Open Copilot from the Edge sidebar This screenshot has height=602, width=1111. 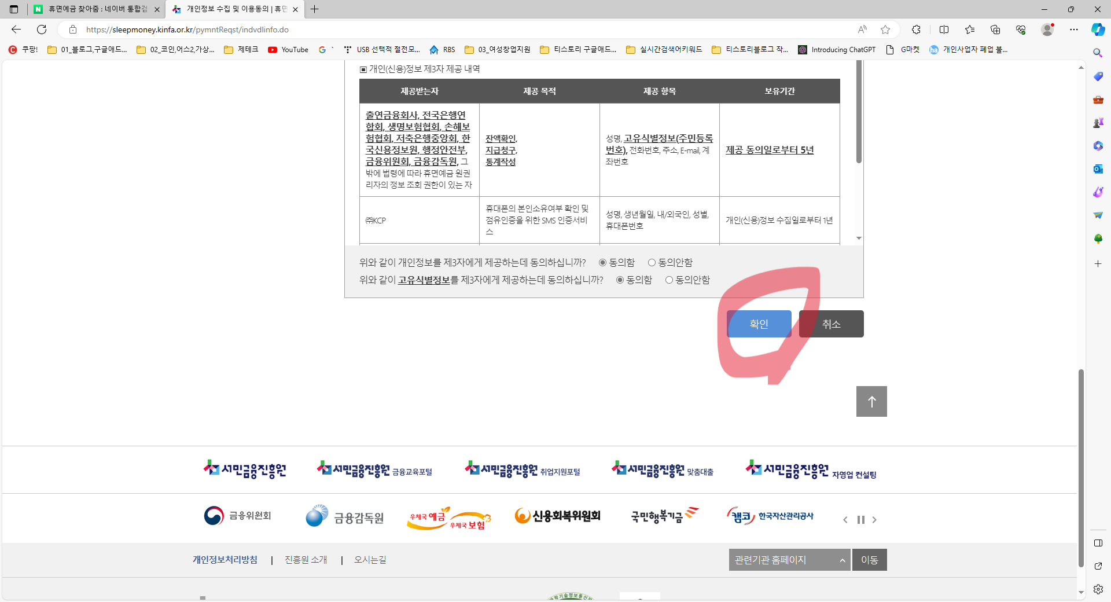coord(1097,30)
